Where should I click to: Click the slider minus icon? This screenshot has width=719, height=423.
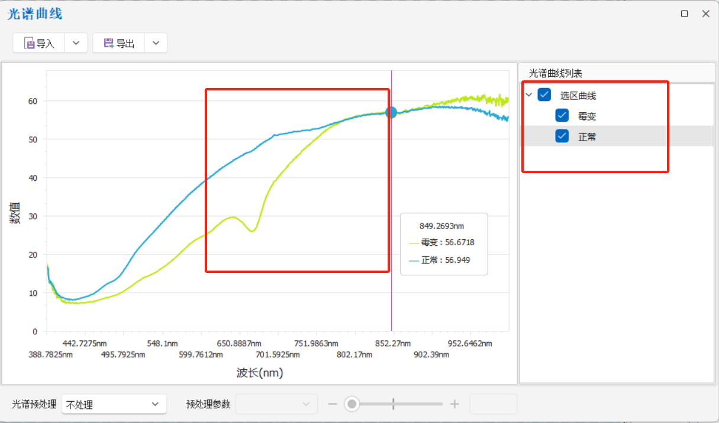click(x=333, y=404)
